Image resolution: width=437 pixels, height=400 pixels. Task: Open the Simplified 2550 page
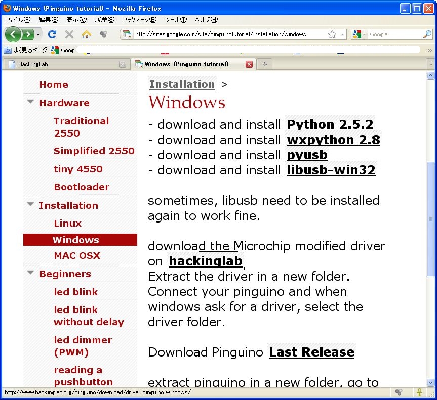point(94,151)
